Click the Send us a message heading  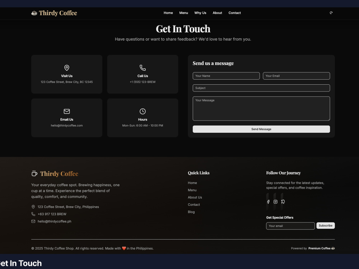click(x=213, y=63)
